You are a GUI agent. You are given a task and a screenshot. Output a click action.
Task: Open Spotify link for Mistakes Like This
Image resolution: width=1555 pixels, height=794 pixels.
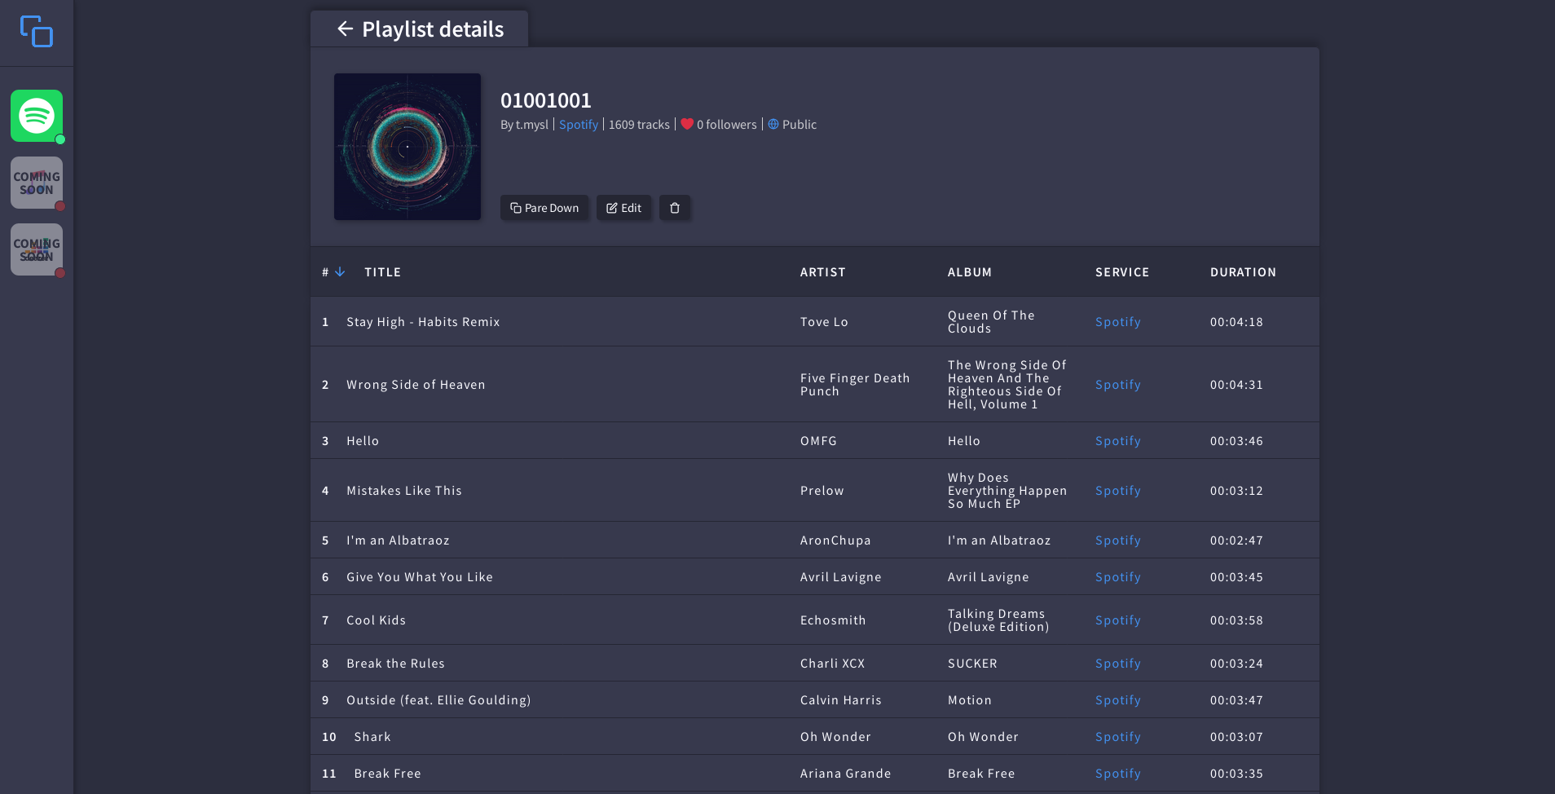[1117, 491]
